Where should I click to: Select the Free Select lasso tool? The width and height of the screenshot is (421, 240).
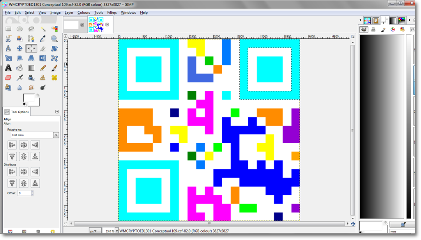pyautogui.click(x=31, y=29)
